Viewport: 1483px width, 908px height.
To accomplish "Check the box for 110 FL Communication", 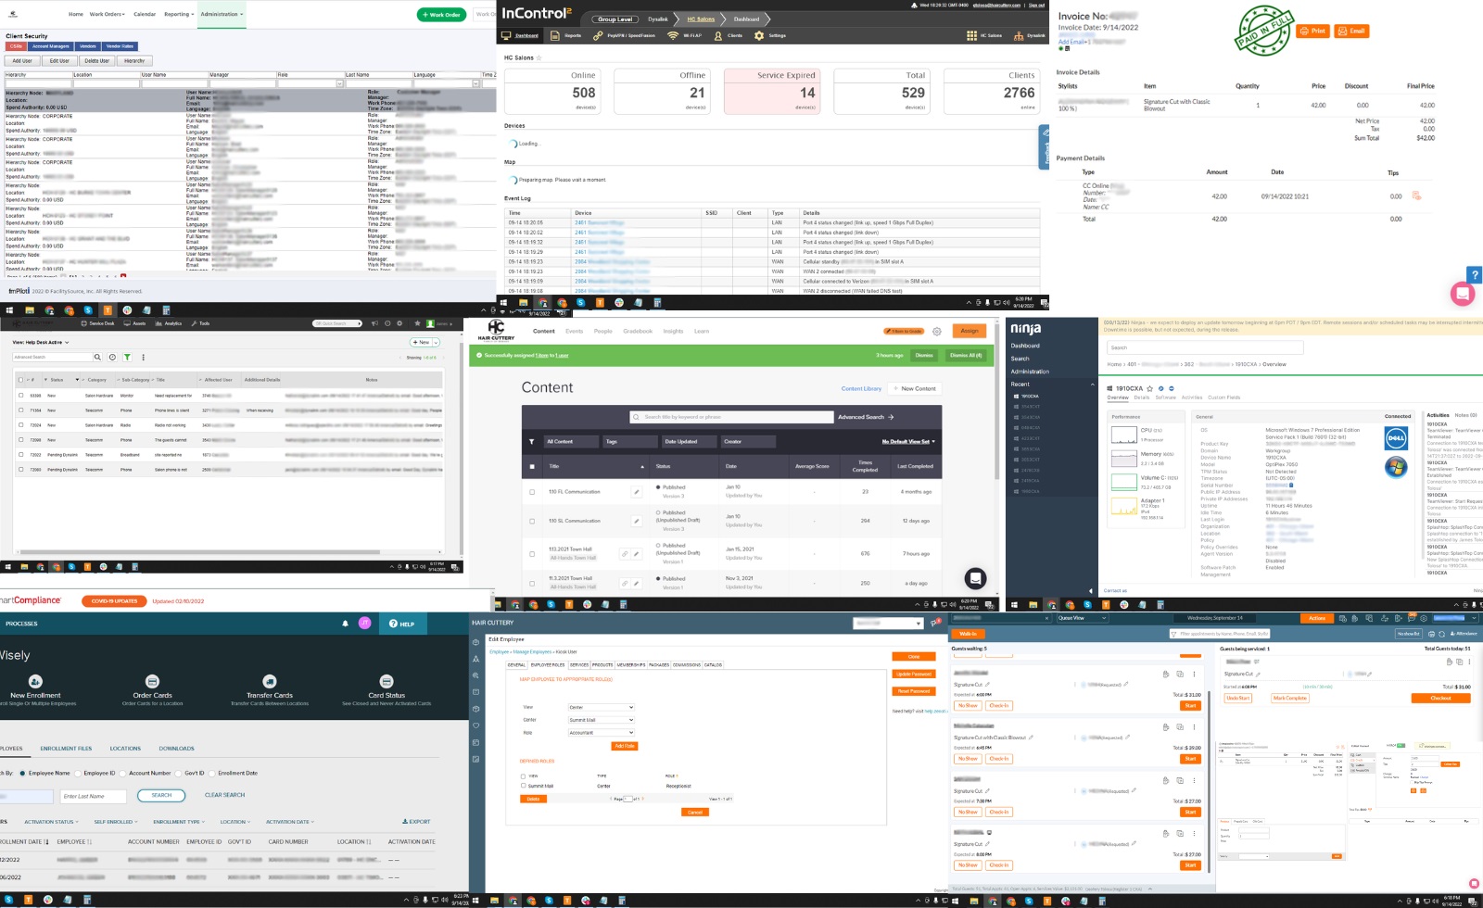I will 532,492.
